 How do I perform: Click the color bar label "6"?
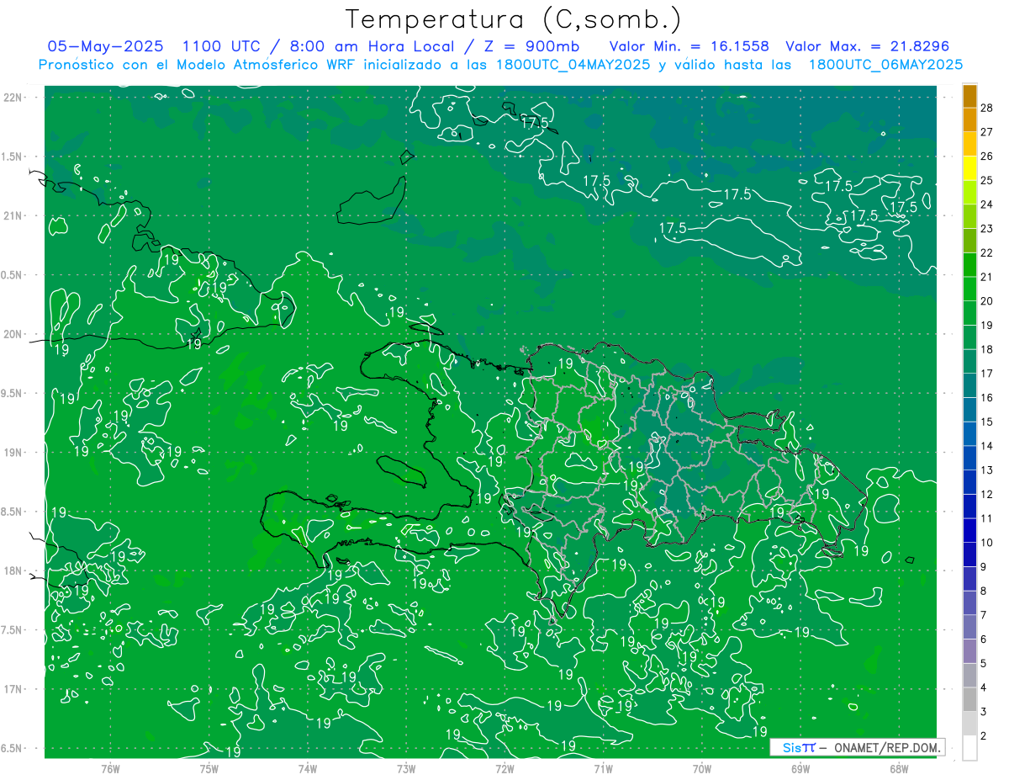pos(985,639)
